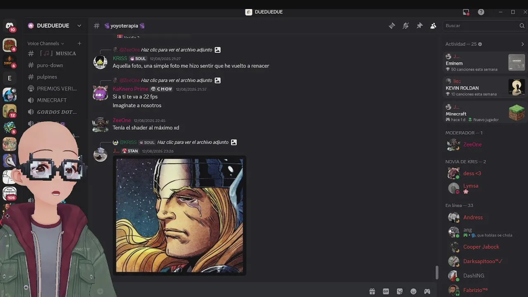Click attachment image icon in J...'s reply
This screenshot has width=528, height=297.
[x=234, y=142]
